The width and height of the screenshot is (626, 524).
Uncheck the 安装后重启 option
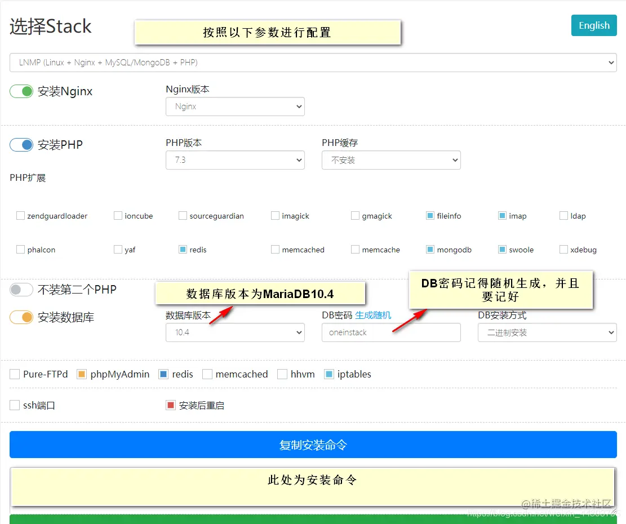[x=171, y=405]
